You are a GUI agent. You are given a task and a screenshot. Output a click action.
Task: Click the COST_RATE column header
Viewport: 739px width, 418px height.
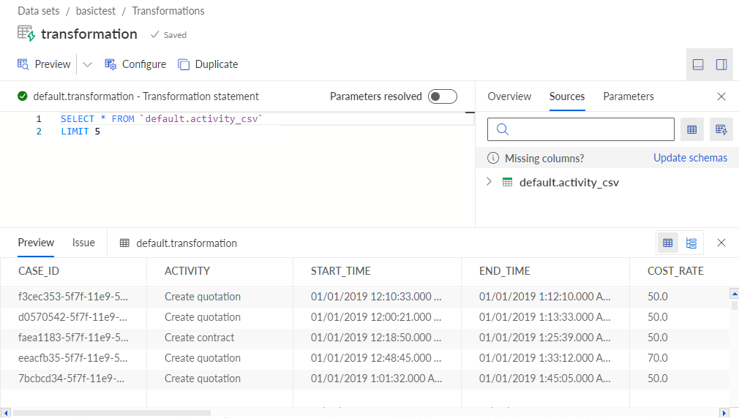684,271
